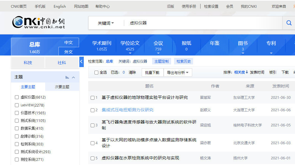Click the 检索历史 button
The width and height of the screenshot is (295, 165).
184,61
